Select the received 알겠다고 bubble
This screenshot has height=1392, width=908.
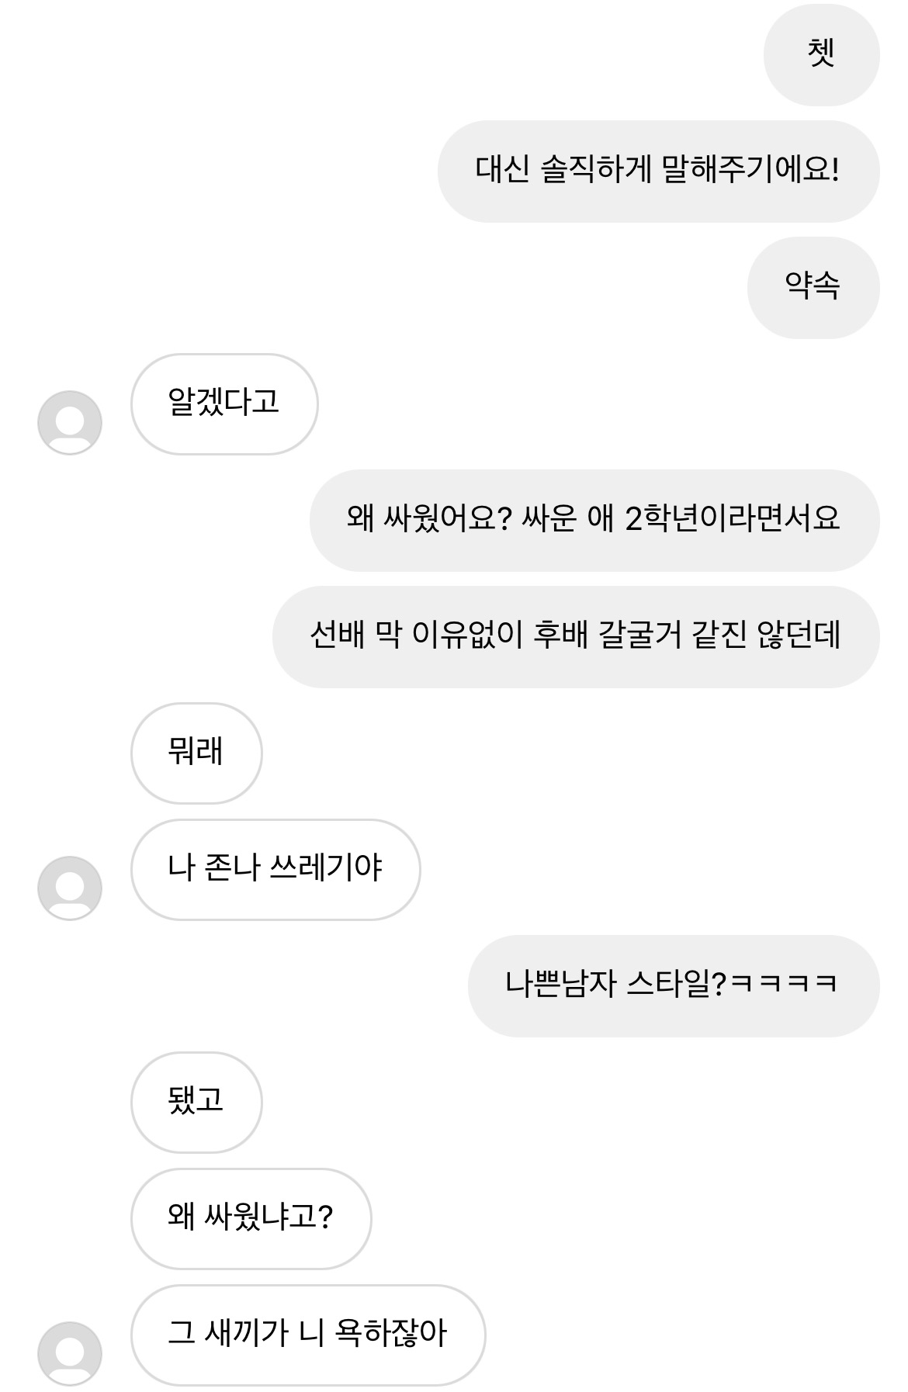[x=224, y=403]
